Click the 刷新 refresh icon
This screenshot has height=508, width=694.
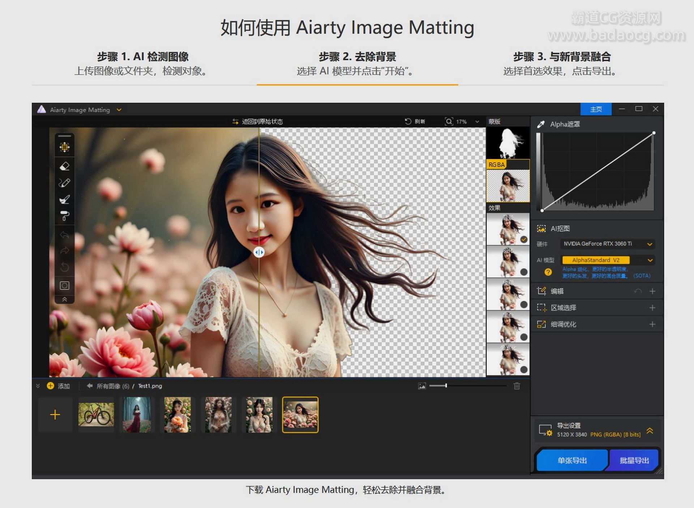408,121
